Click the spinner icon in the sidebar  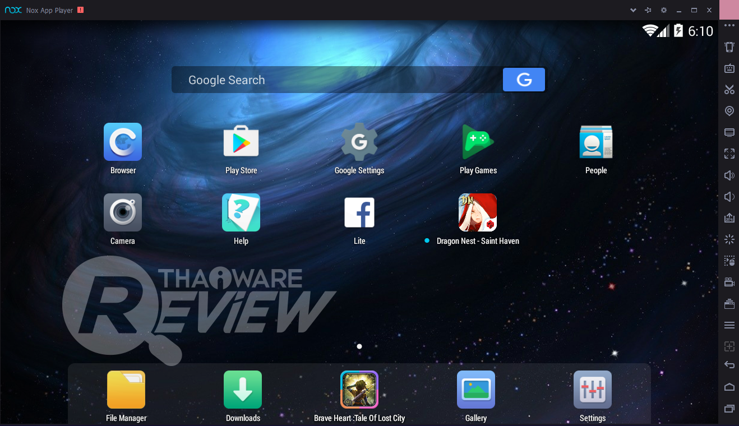(x=729, y=239)
